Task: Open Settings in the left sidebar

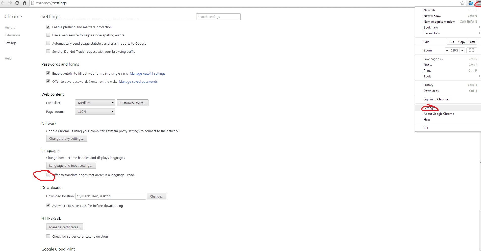Action: coord(11,43)
